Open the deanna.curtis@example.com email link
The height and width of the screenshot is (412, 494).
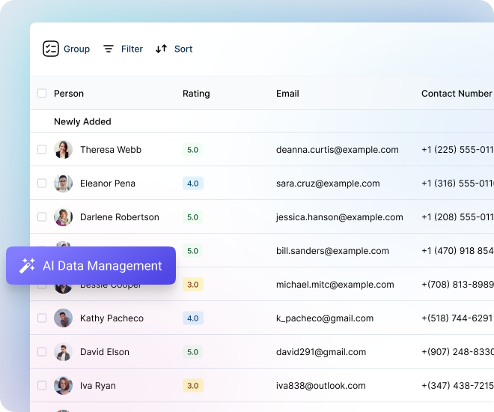337,150
